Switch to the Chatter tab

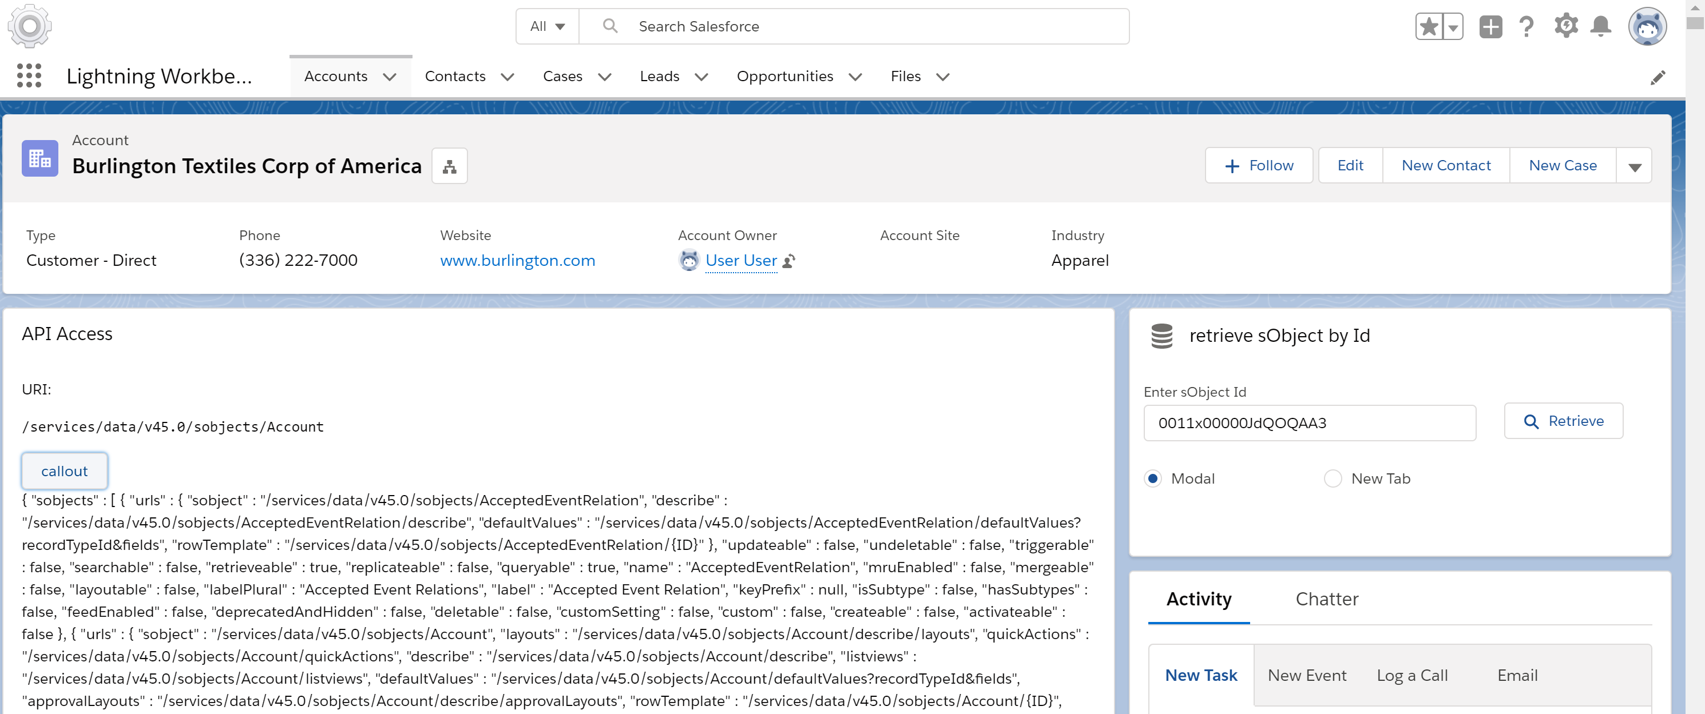coord(1328,599)
